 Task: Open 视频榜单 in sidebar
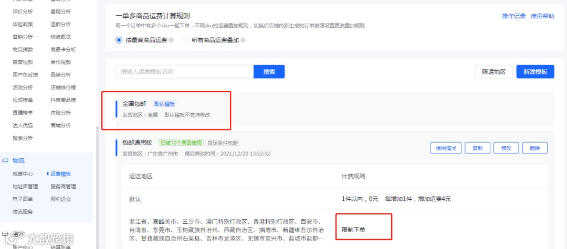23,100
